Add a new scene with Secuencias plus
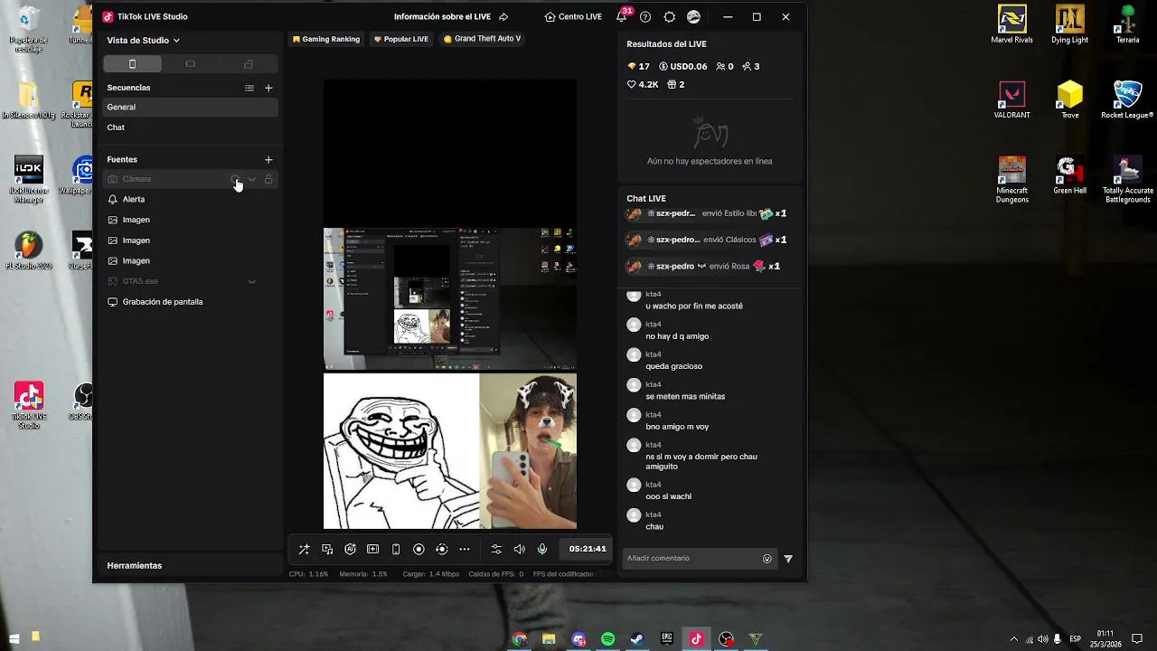 click(x=268, y=88)
